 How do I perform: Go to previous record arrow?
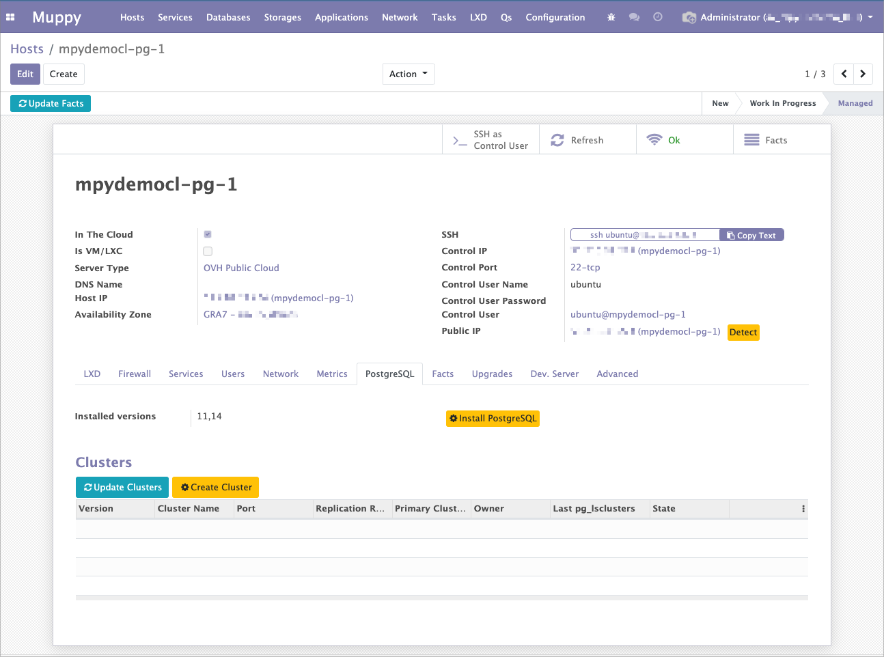click(x=844, y=74)
